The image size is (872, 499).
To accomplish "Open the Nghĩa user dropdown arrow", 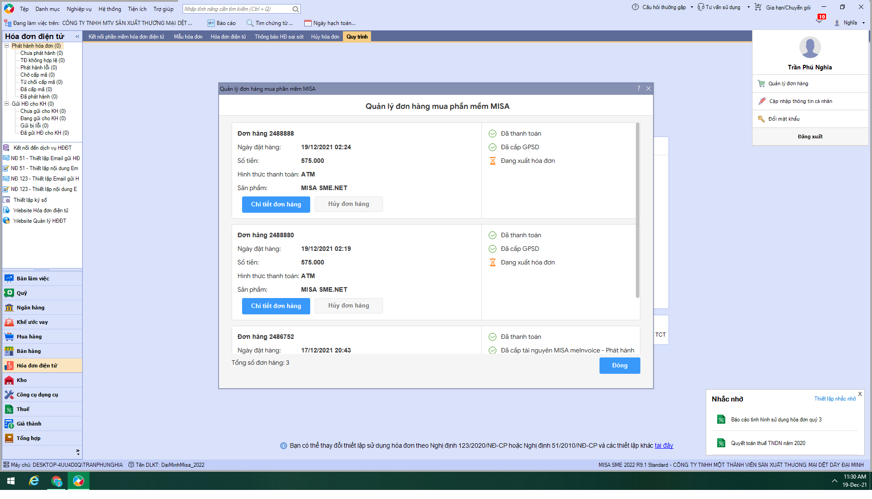I will (863, 23).
